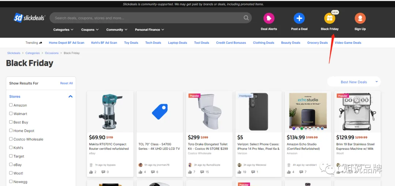
Task: Open Brim 19 Bar Espresso Machine title
Action: tap(355, 147)
